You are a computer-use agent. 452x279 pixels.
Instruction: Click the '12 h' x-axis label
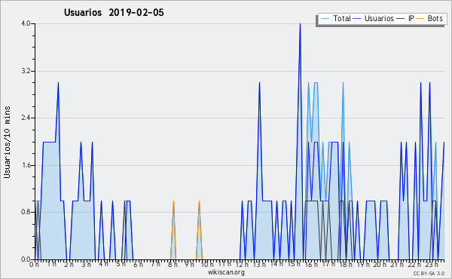(242, 264)
